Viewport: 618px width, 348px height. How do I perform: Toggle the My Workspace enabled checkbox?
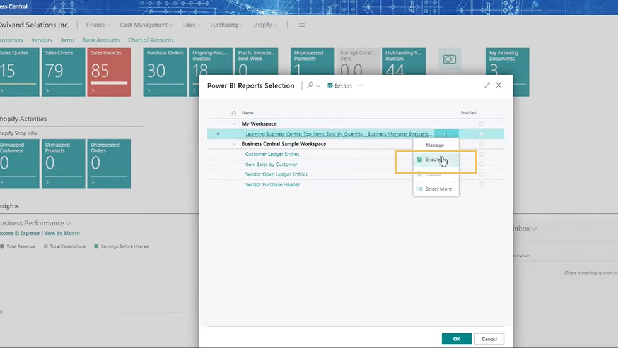tap(481, 124)
